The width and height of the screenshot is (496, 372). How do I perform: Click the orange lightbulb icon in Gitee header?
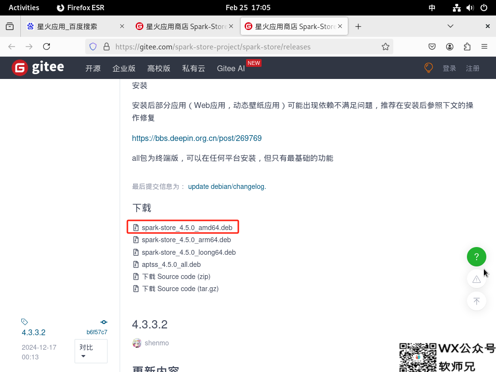(x=429, y=68)
